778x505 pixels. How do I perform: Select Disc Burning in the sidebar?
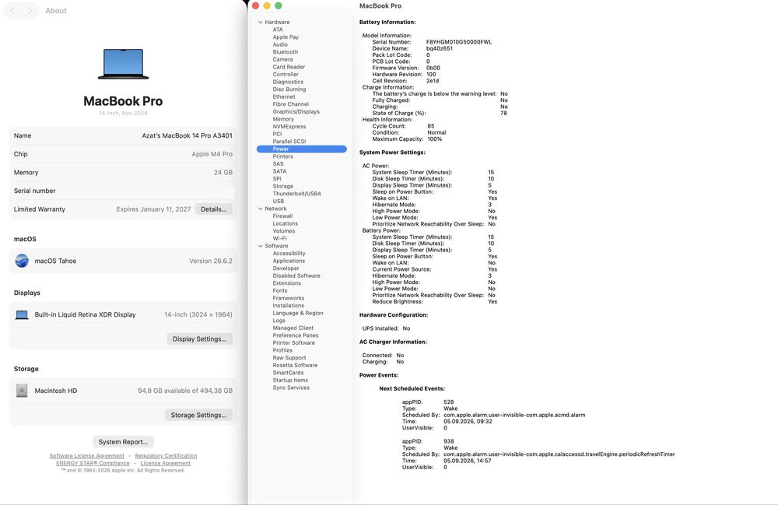289,89
